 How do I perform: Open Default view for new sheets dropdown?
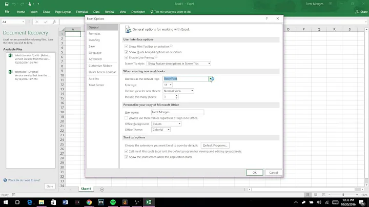pos(178,91)
